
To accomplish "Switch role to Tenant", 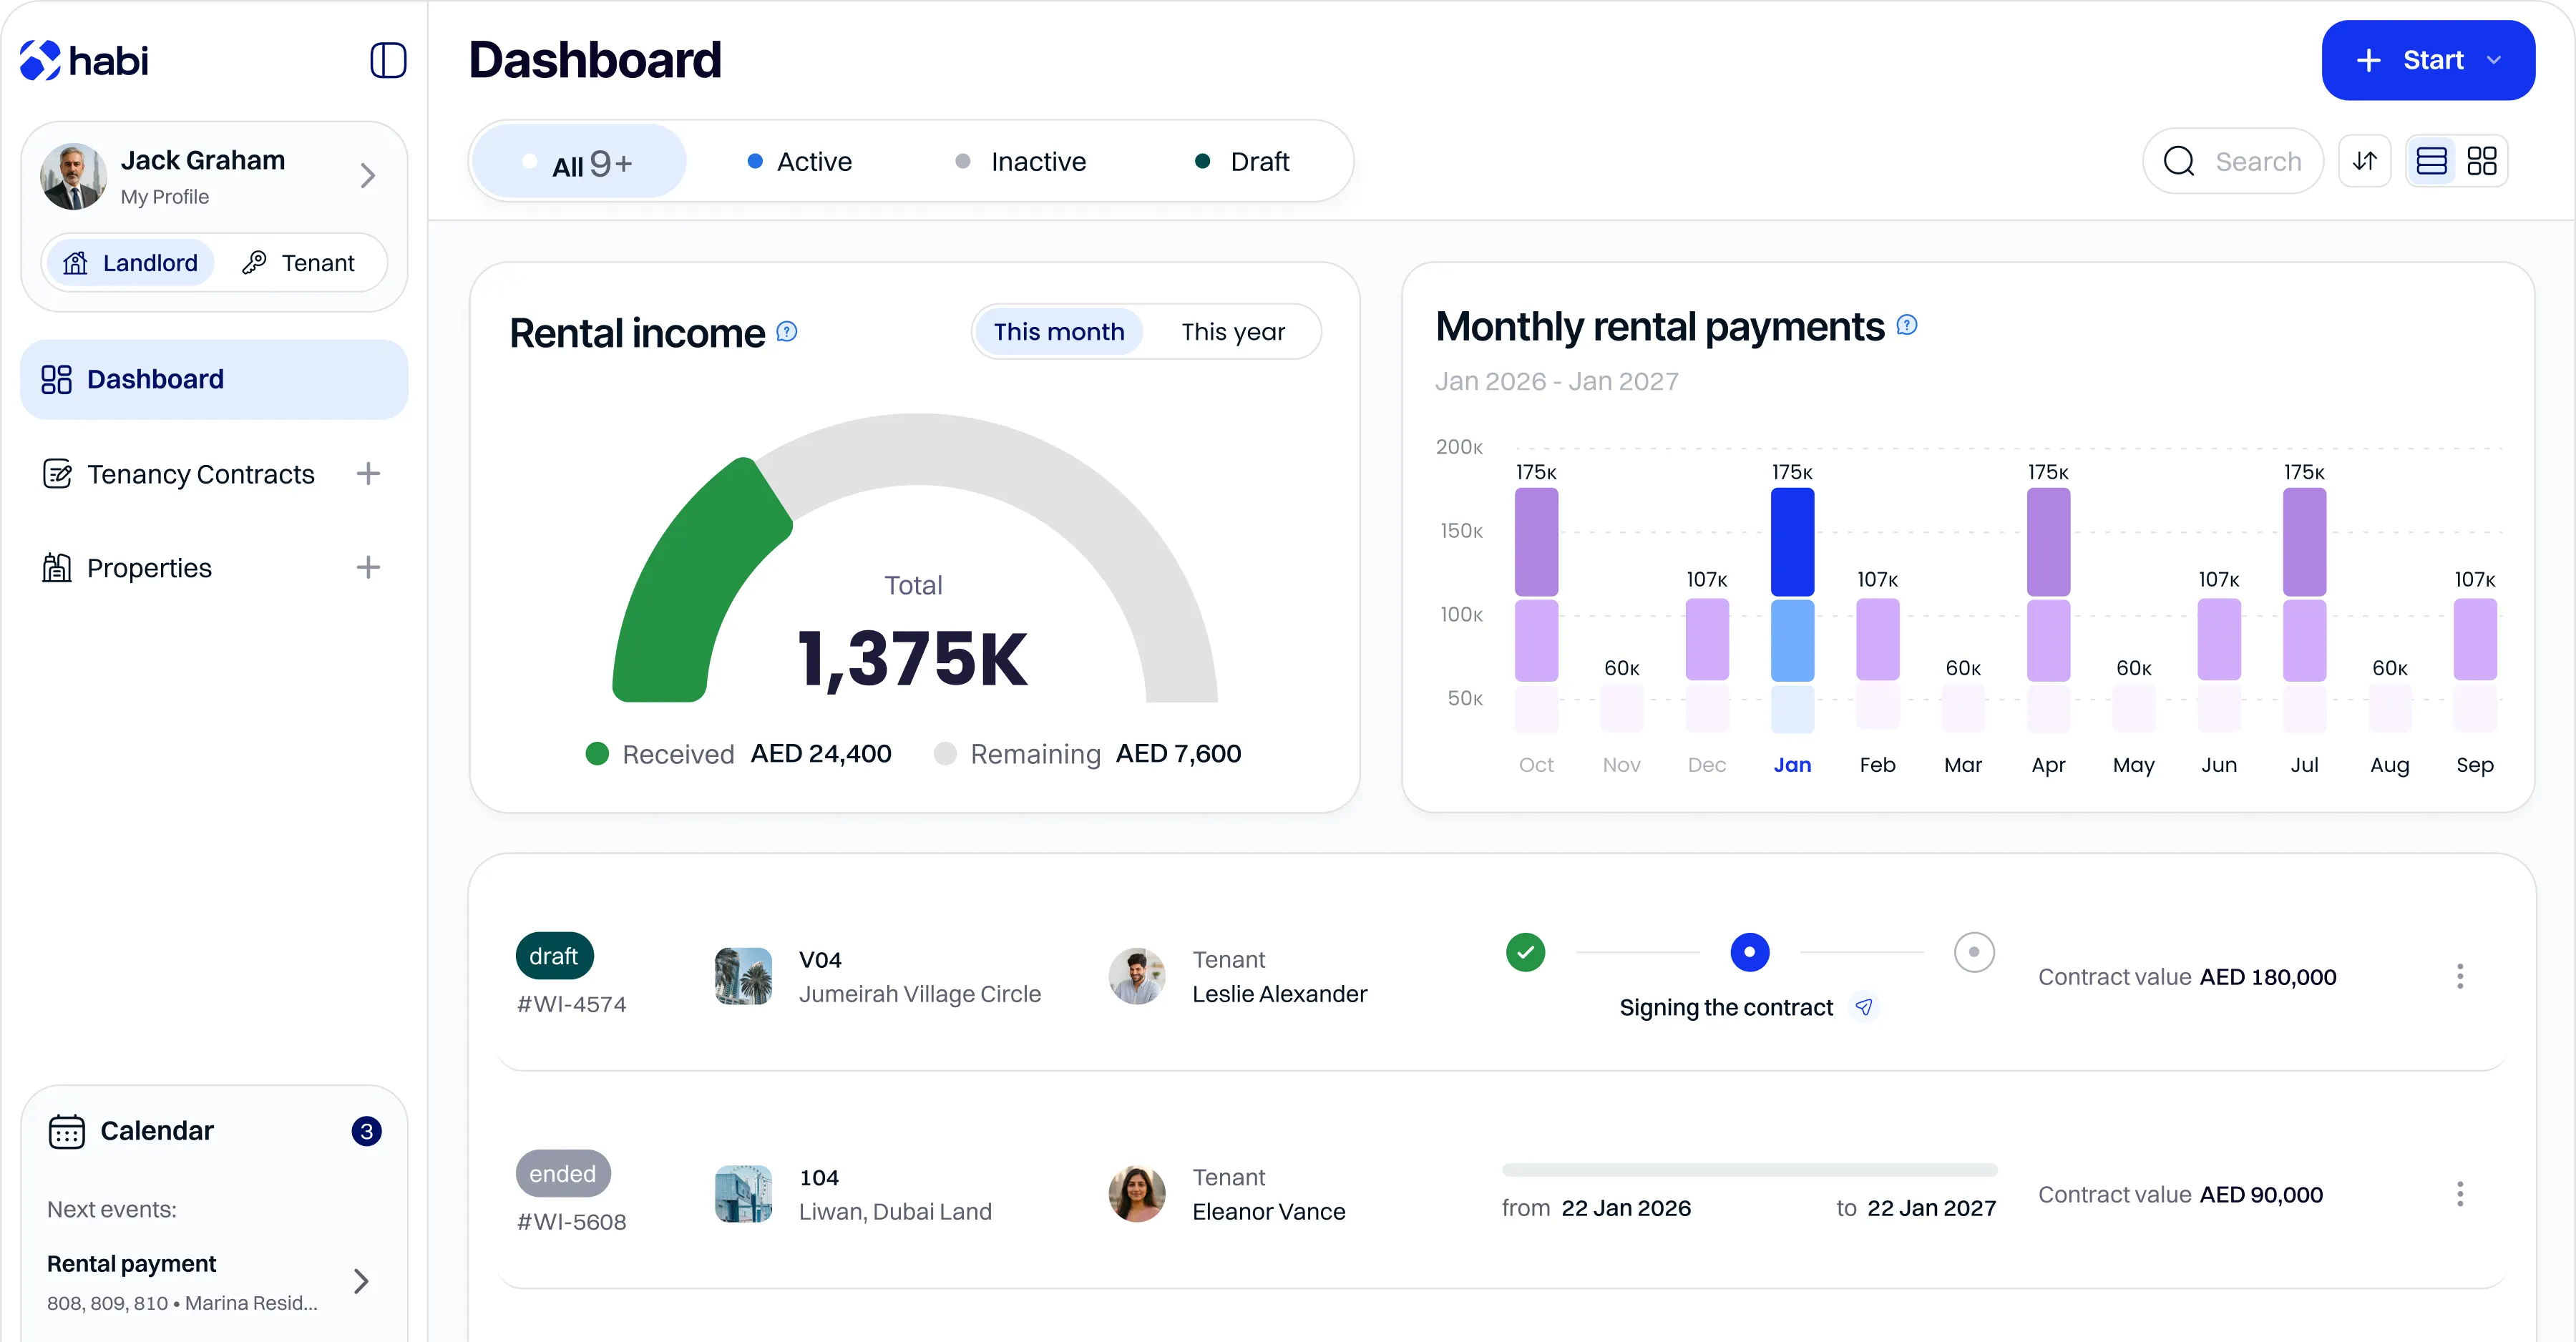I will click(299, 263).
